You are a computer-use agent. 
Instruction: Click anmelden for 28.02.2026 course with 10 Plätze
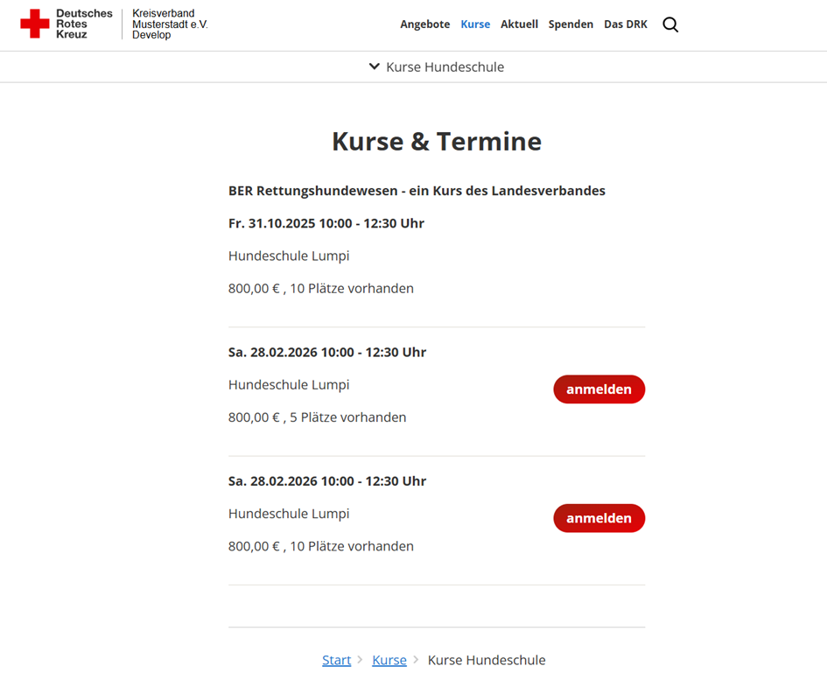pos(599,518)
